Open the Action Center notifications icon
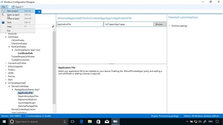223x125 pixels. pos(217,122)
